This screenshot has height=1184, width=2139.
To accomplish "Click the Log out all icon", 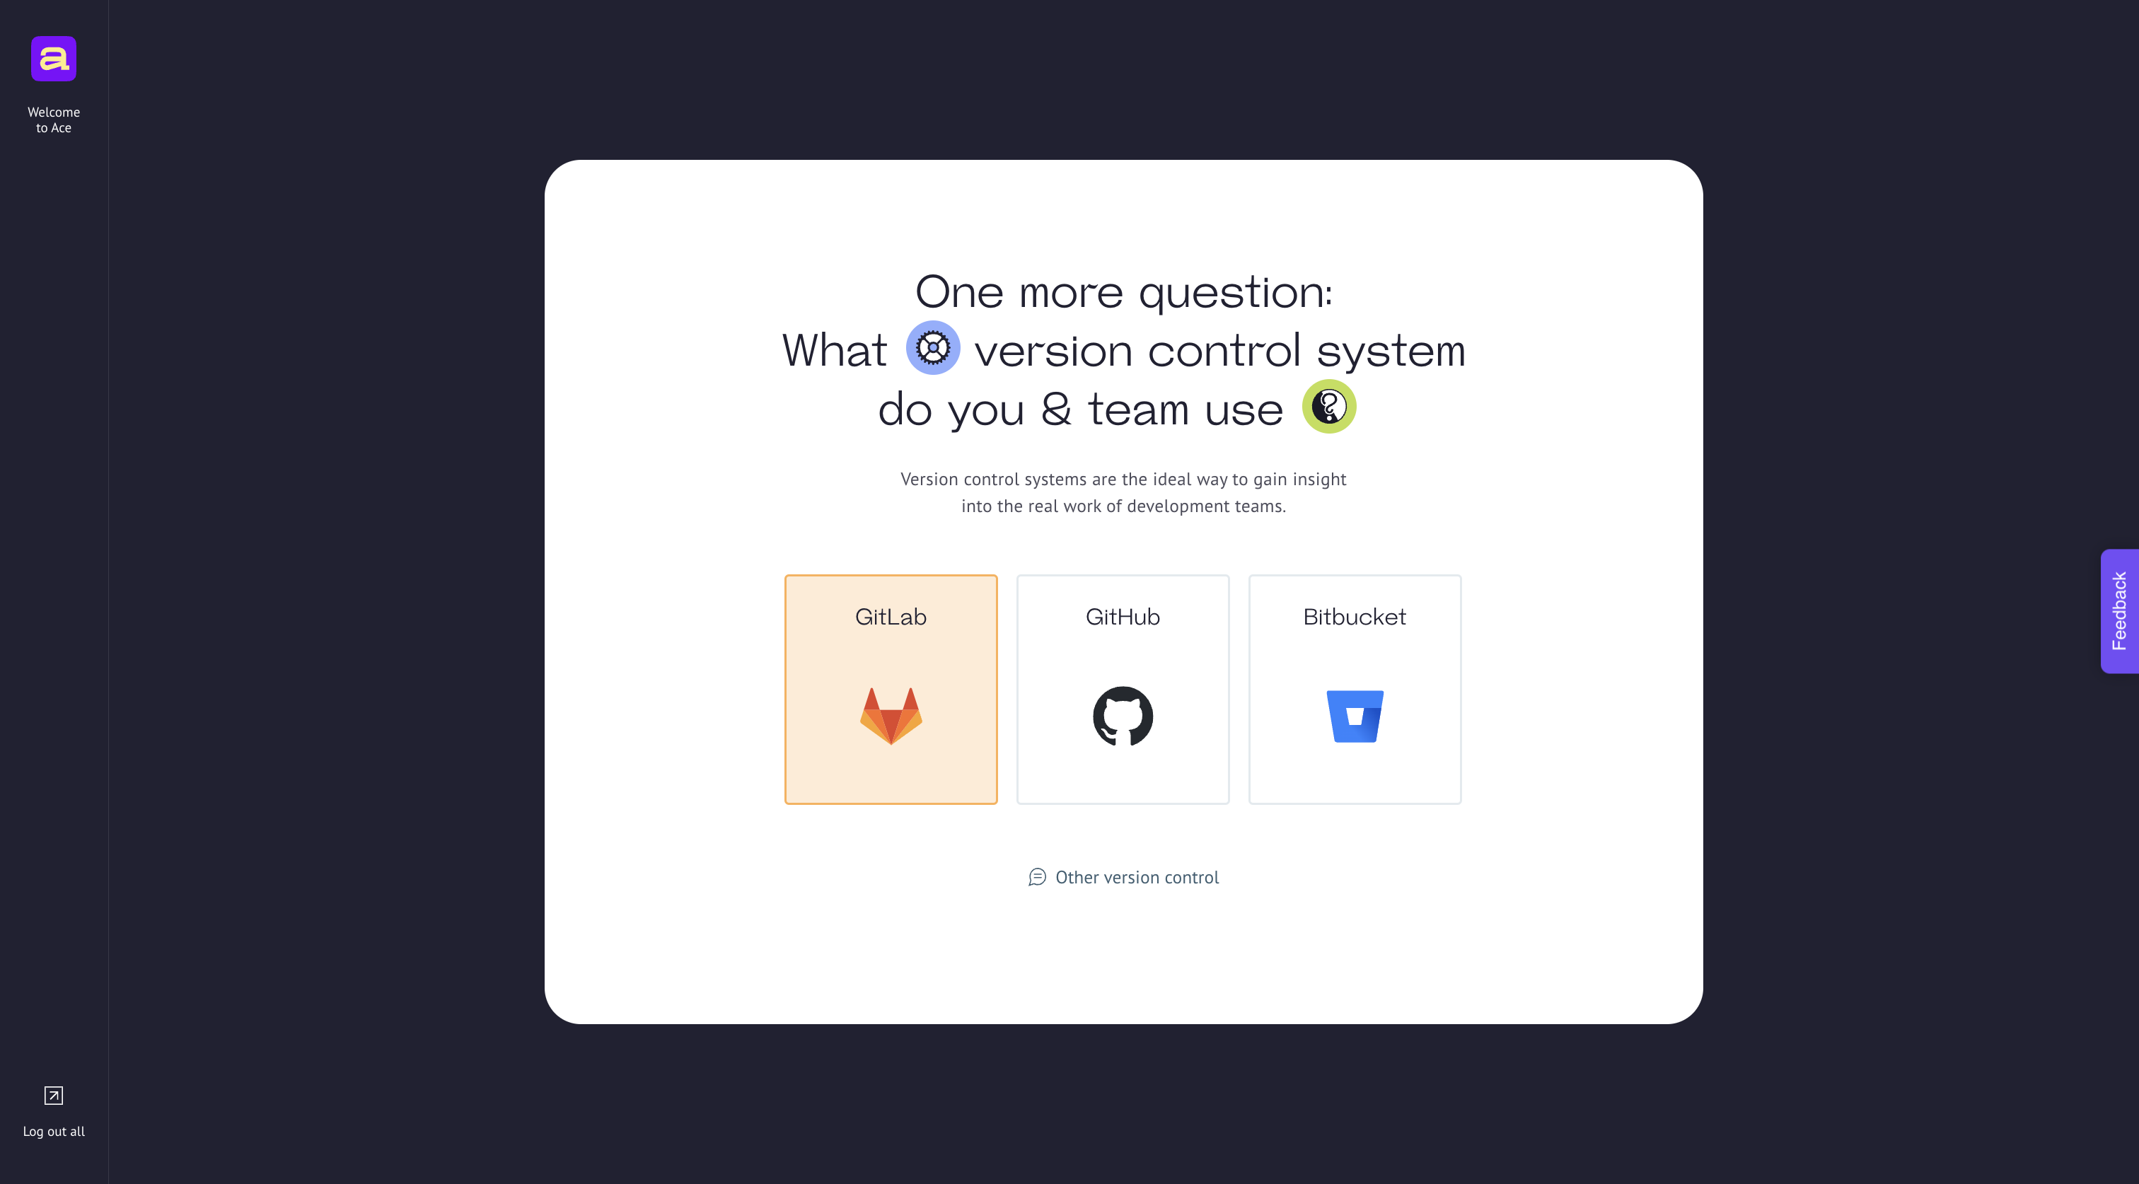I will click(x=54, y=1096).
